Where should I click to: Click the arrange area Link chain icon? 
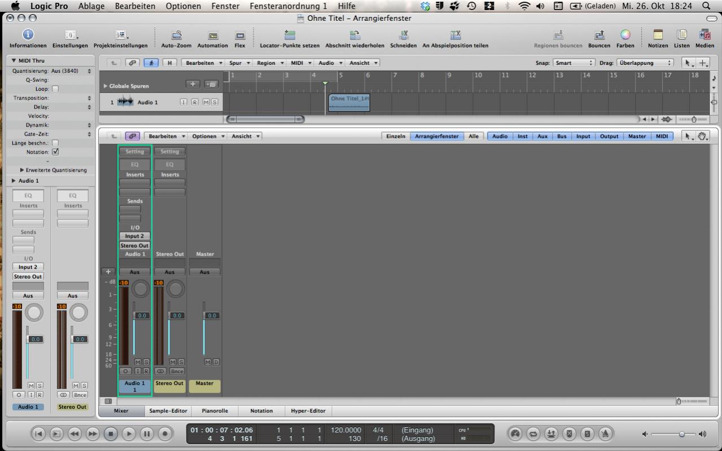[x=132, y=63]
